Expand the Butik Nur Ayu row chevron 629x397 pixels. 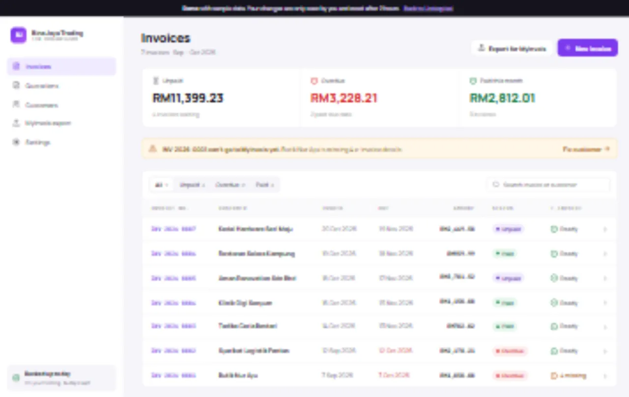605,375
